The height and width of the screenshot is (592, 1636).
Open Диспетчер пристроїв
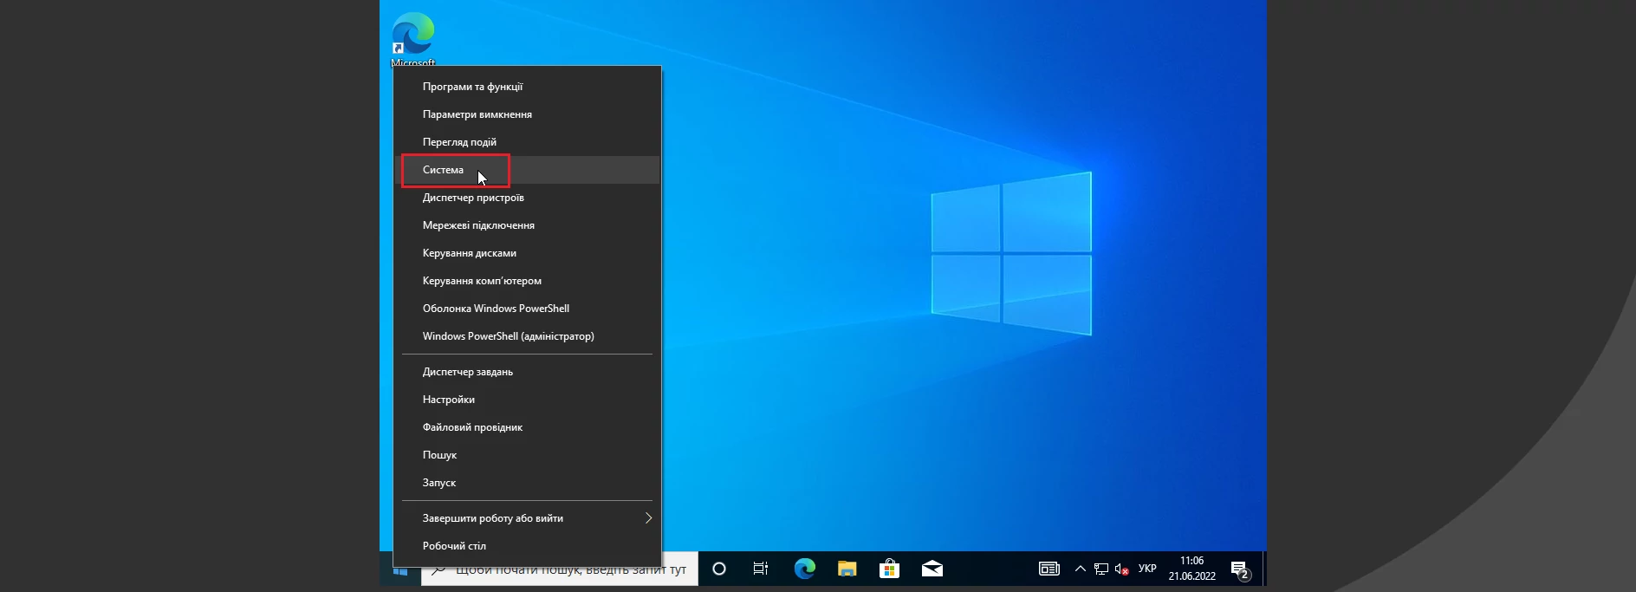click(x=527, y=198)
